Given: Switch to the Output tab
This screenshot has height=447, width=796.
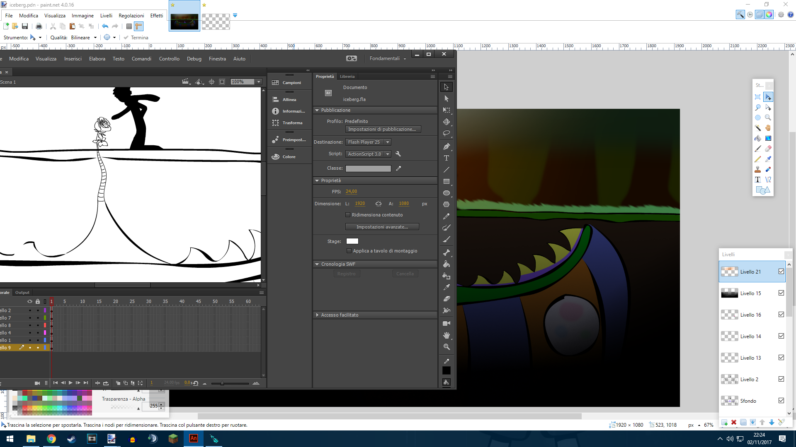Looking at the screenshot, I should tap(22, 293).
